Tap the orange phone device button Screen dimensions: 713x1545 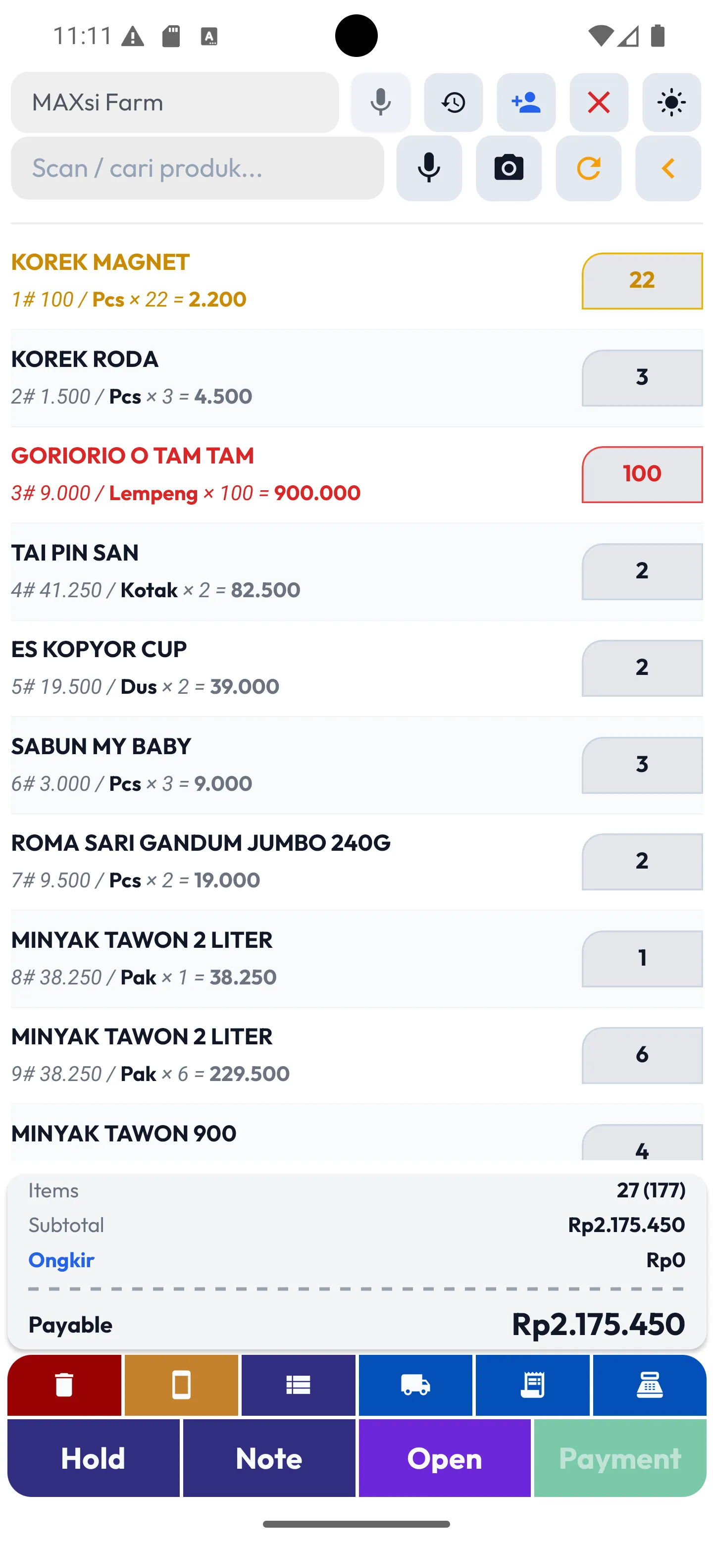coord(181,1385)
